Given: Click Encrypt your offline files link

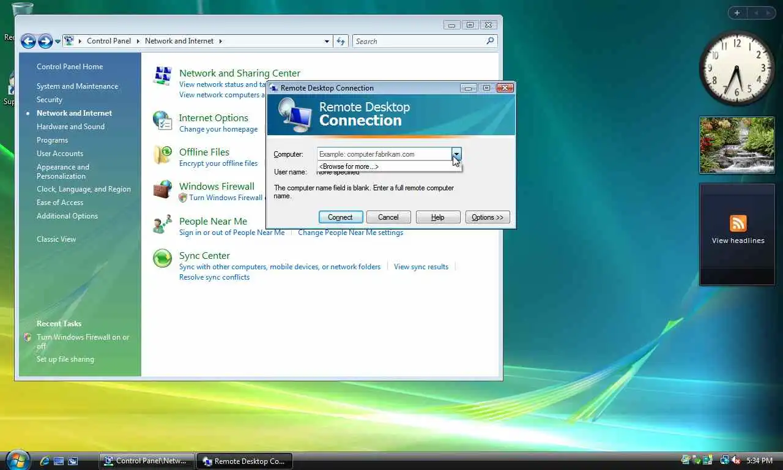Looking at the screenshot, I should tap(218, 163).
